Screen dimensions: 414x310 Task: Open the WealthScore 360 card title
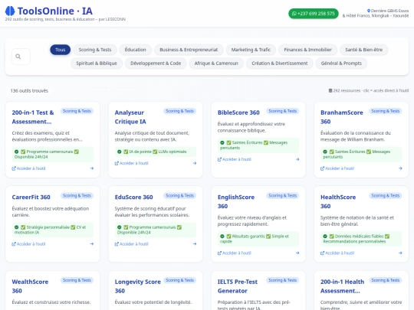[x=30, y=286]
